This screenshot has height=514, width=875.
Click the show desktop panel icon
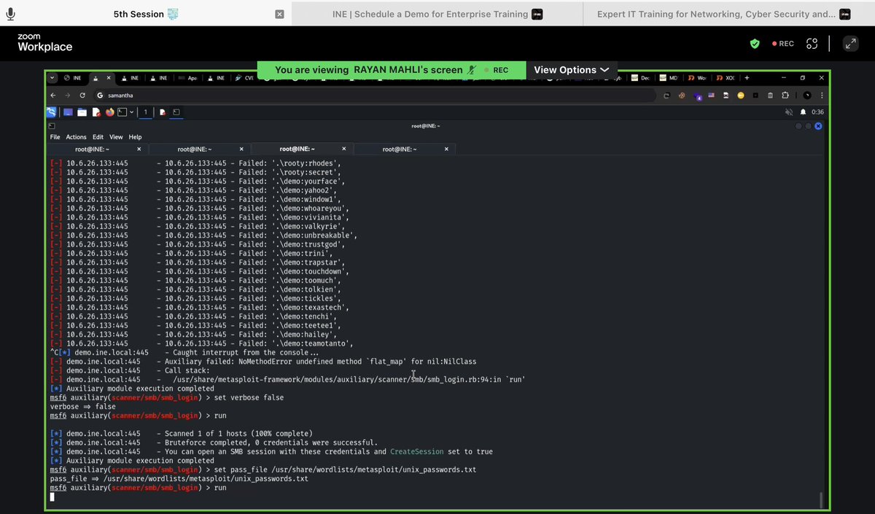coord(68,112)
